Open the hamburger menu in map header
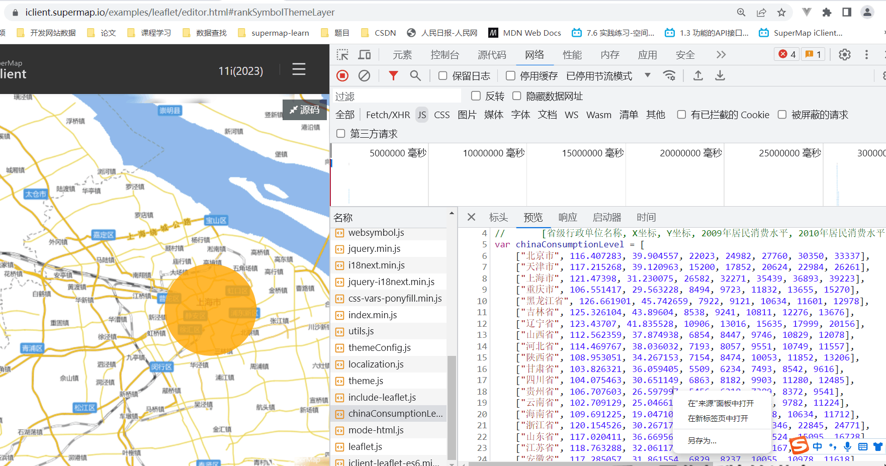The width and height of the screenshot is (886, 466). [x=299, y=69]
